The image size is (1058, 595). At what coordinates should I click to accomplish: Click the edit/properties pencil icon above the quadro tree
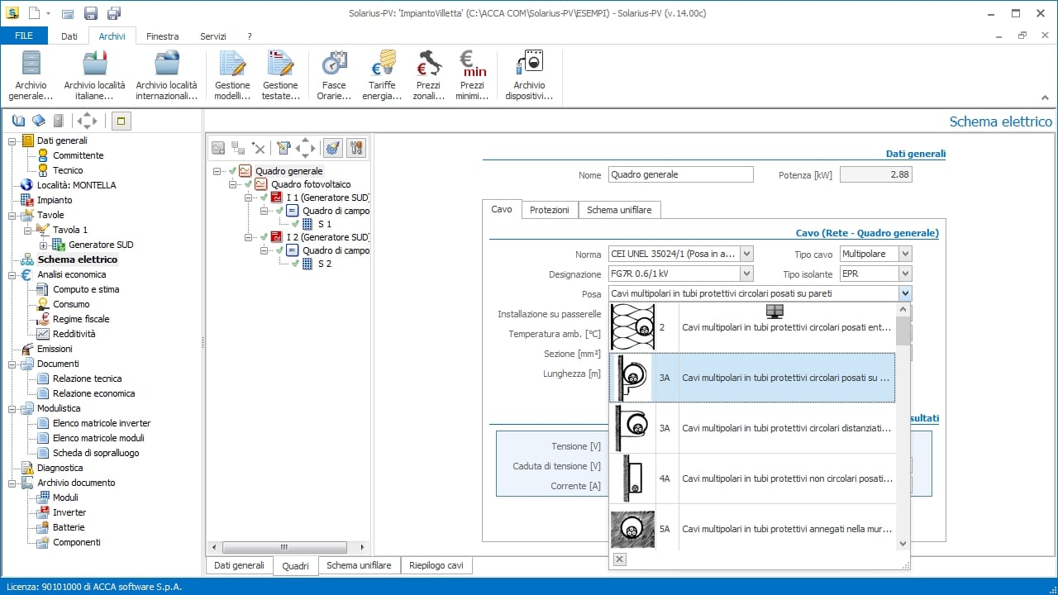tap(284, 148)
